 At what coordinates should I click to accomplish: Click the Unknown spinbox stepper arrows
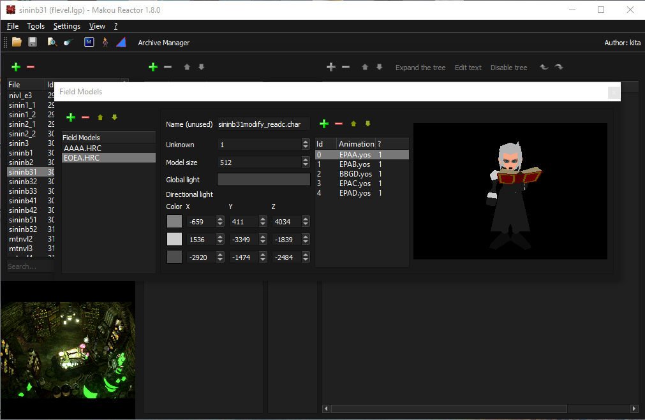pos(305,144)
